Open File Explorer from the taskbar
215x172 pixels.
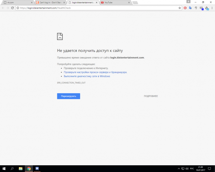20,169
